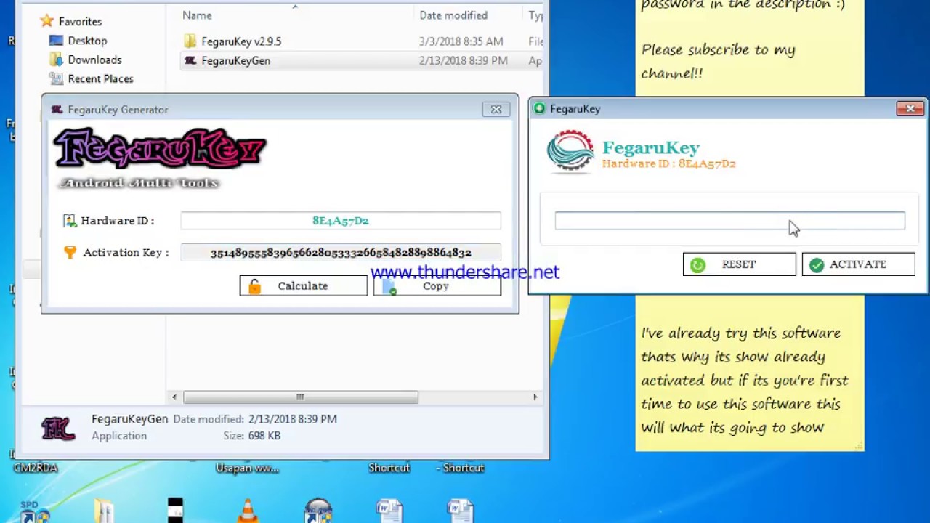Click the RESET button in FegaruKey window
Screen dimensions: 930x523
pos(740,264)
